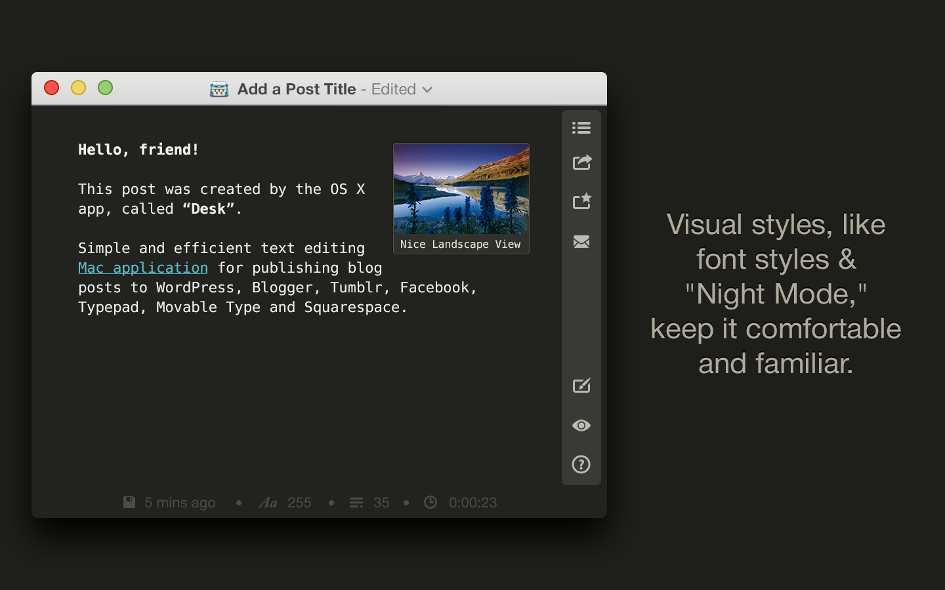Expand the title dropdown chevron next to Edited

[427, 90]
